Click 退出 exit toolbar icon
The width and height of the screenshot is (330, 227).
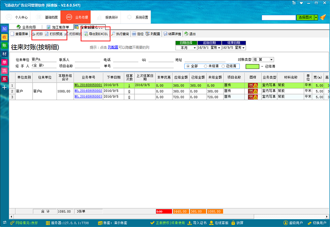point(190,34)
